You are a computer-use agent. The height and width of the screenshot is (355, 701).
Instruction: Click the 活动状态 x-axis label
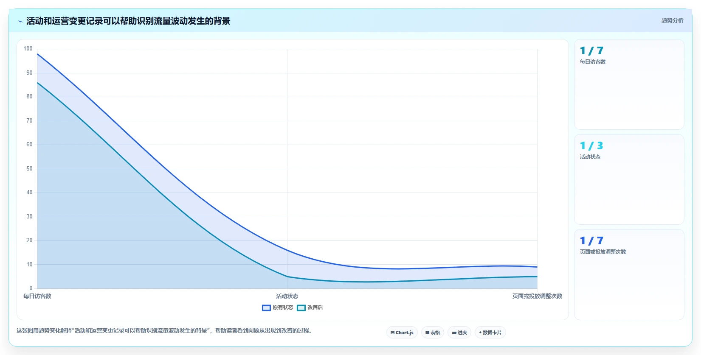(x=287, y=296)
